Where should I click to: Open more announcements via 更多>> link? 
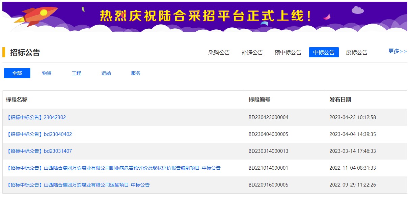tap(397, 51)
